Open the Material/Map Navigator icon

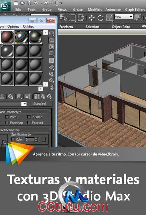point(52,87)
